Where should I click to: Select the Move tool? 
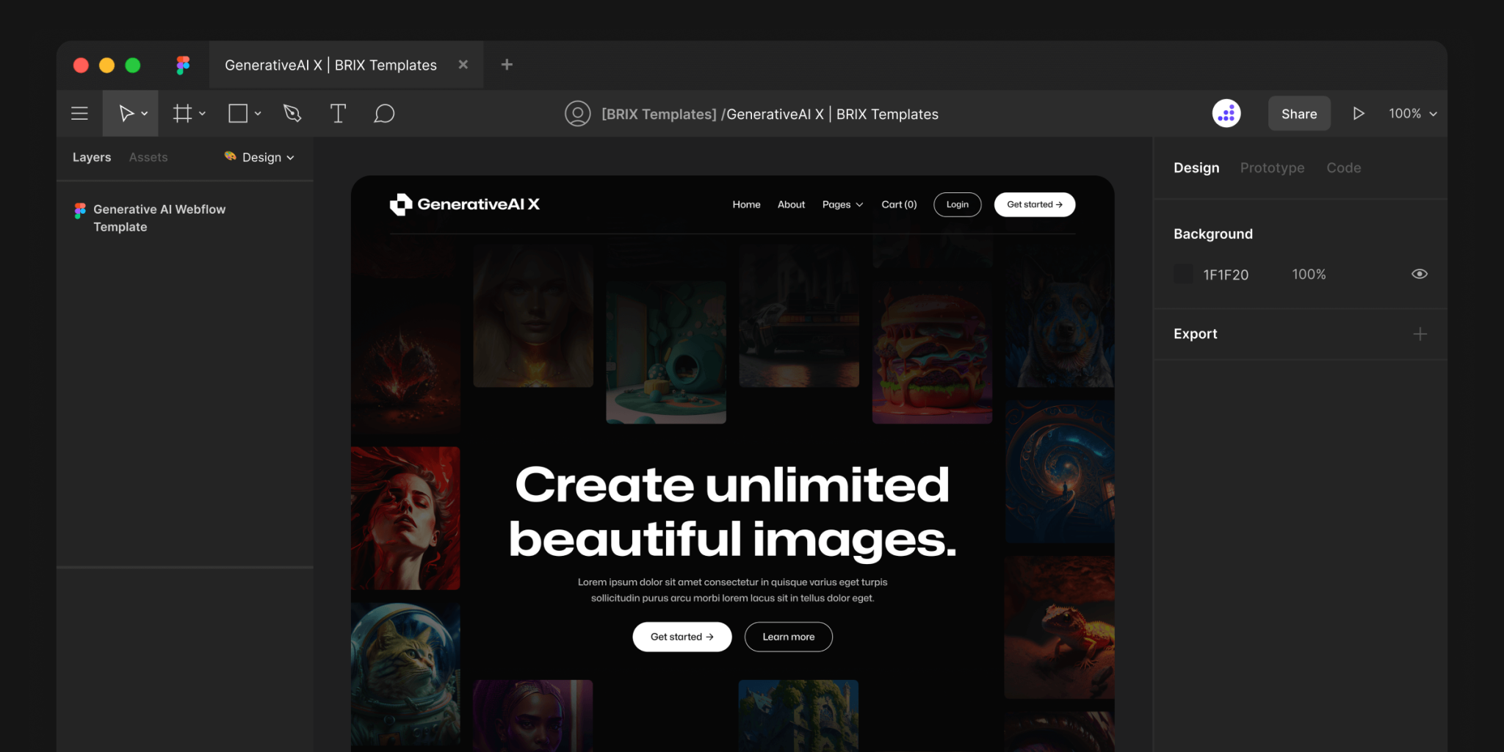pos(125,113)
